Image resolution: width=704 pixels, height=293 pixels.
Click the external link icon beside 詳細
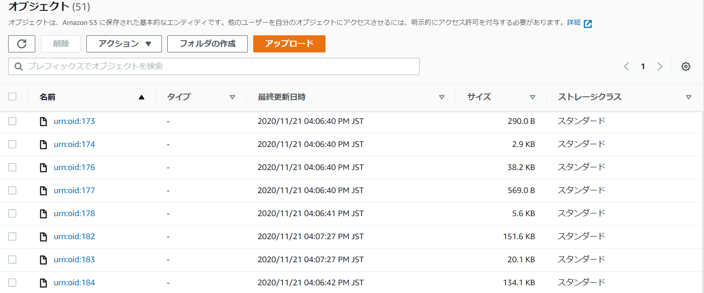click(588, 24)
